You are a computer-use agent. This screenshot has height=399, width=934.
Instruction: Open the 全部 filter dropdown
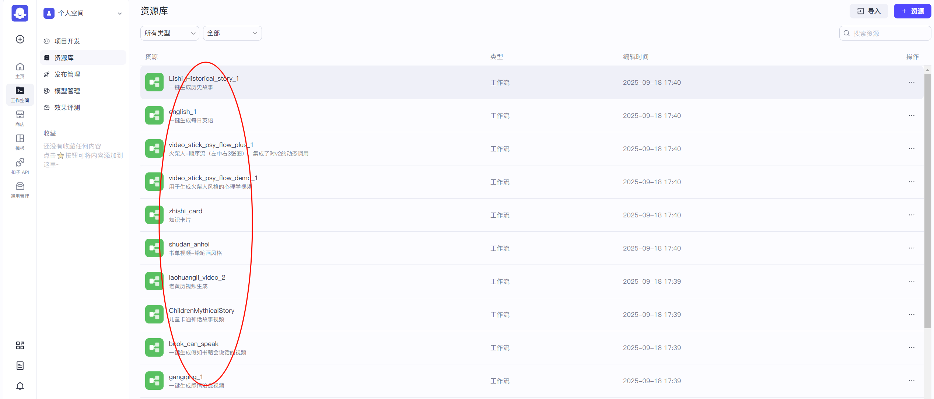pyautogui.click(x=232, y=33)
